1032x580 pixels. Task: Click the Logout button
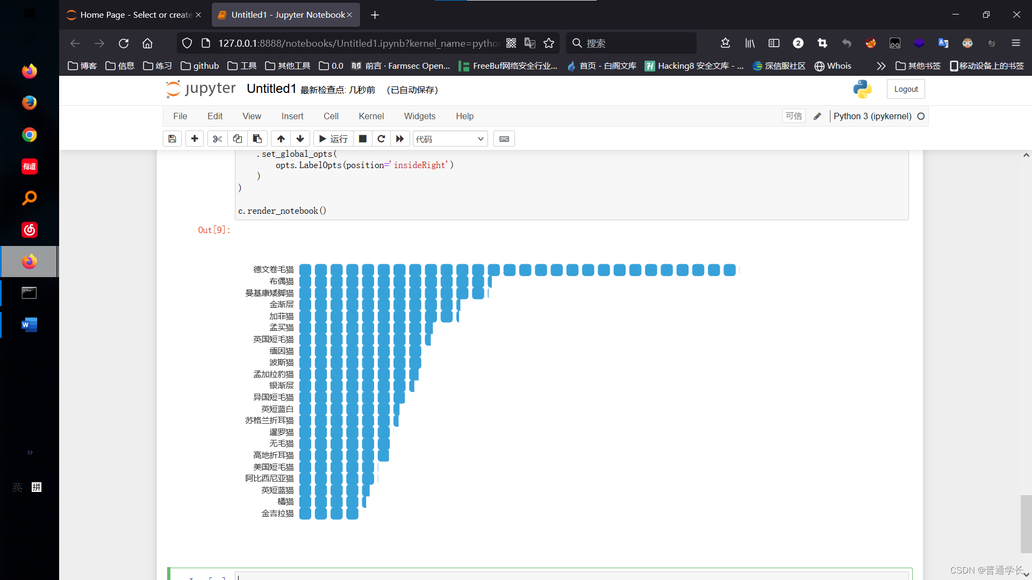(x=906, y=89)
